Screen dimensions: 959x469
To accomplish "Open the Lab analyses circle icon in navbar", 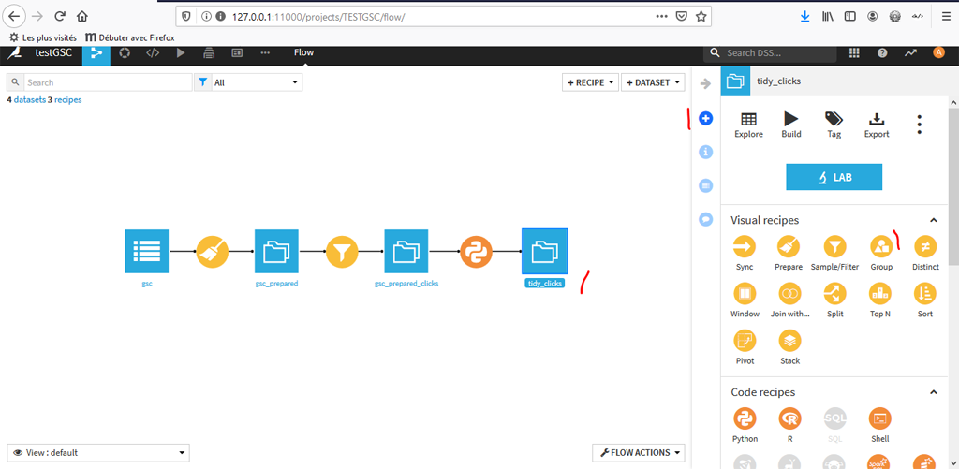I will tap(125, 53).
